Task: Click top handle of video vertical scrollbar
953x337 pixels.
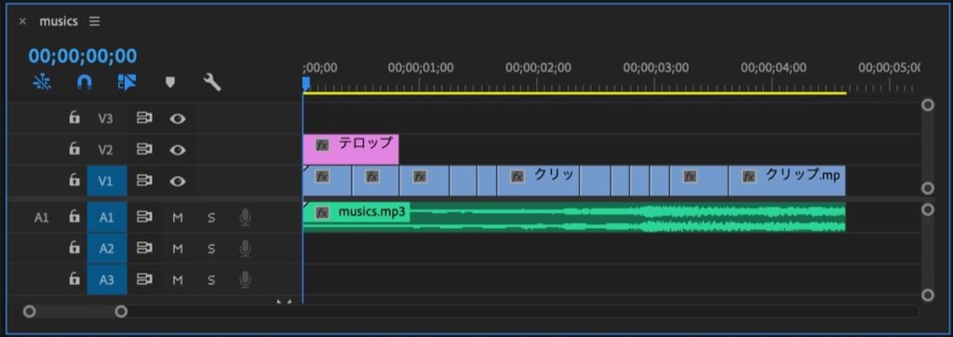Action: [928, 105]
